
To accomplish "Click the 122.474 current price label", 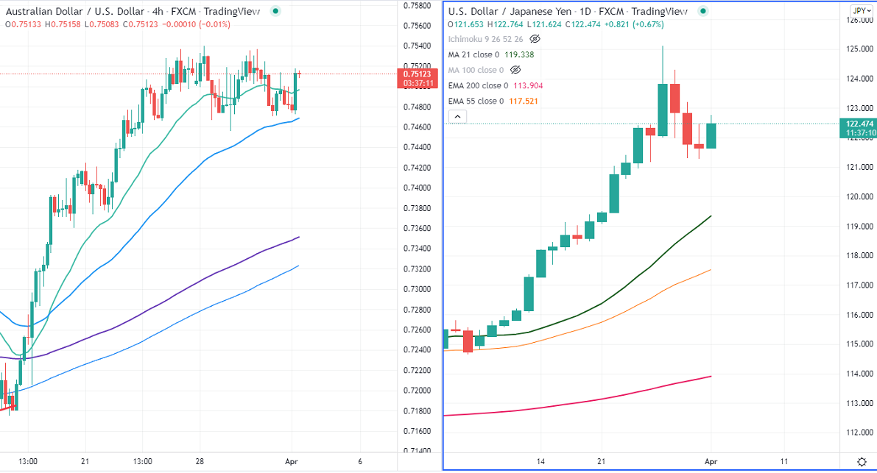I will click(x=859, y=124).
